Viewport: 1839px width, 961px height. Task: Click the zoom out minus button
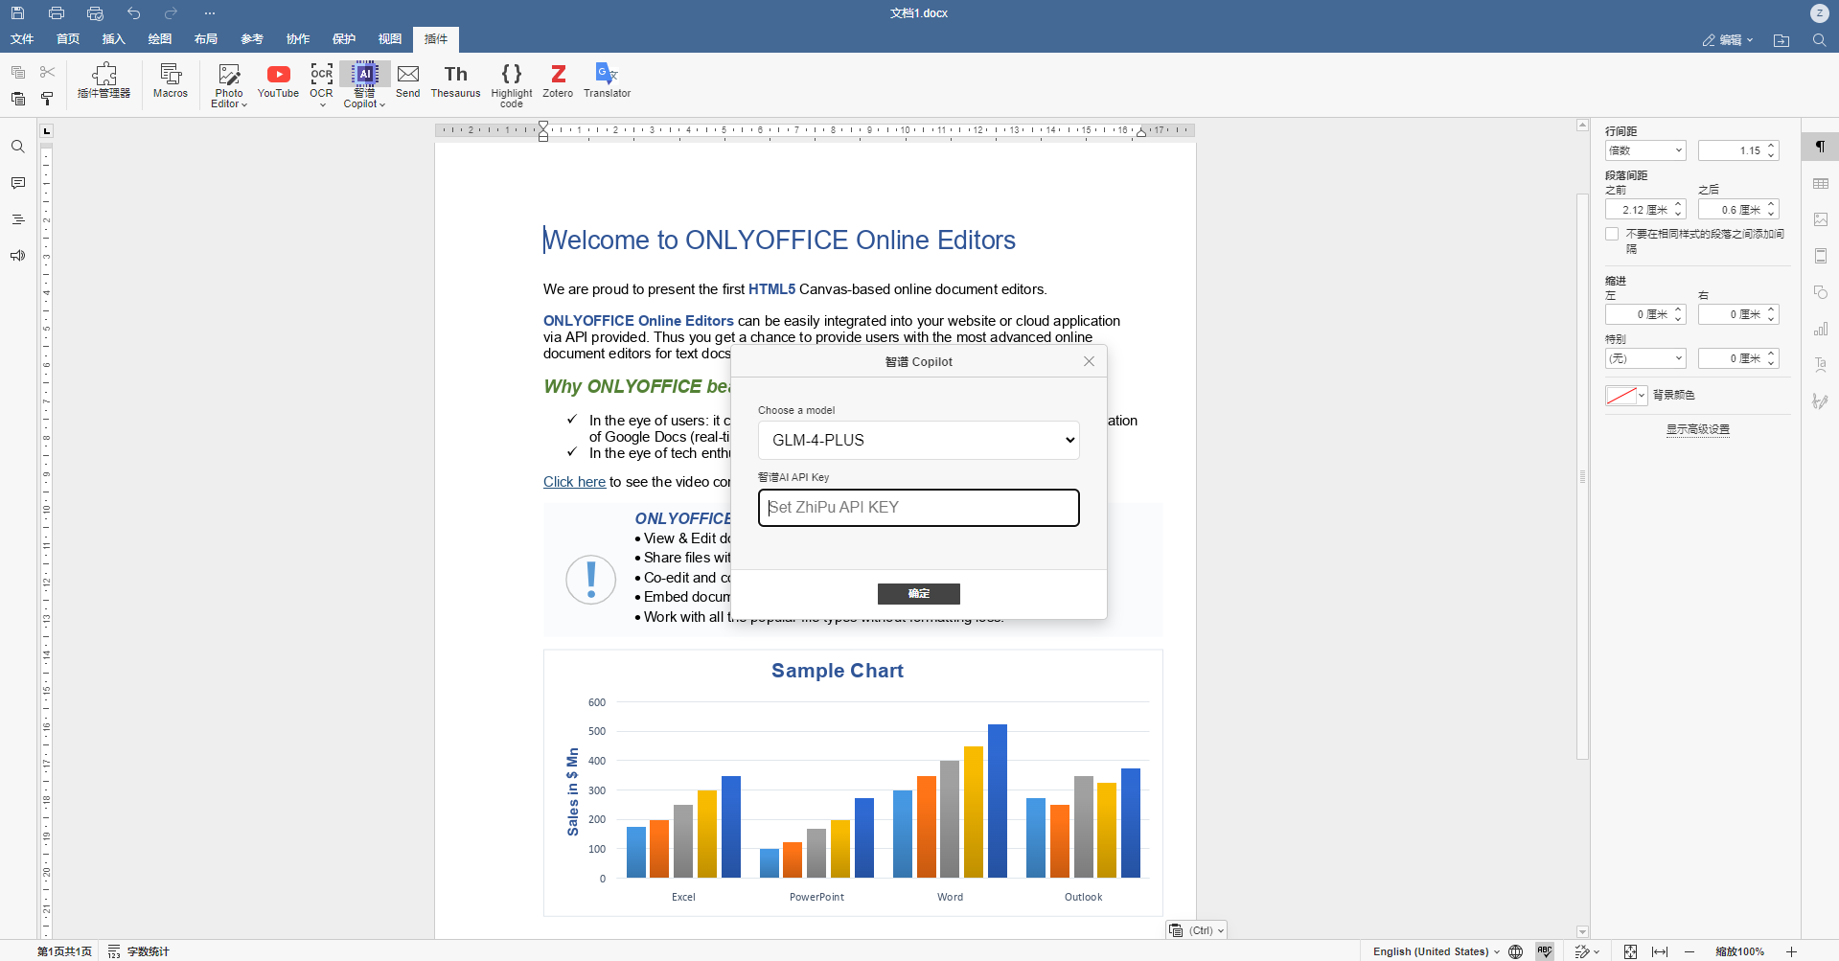(1690, 951)
